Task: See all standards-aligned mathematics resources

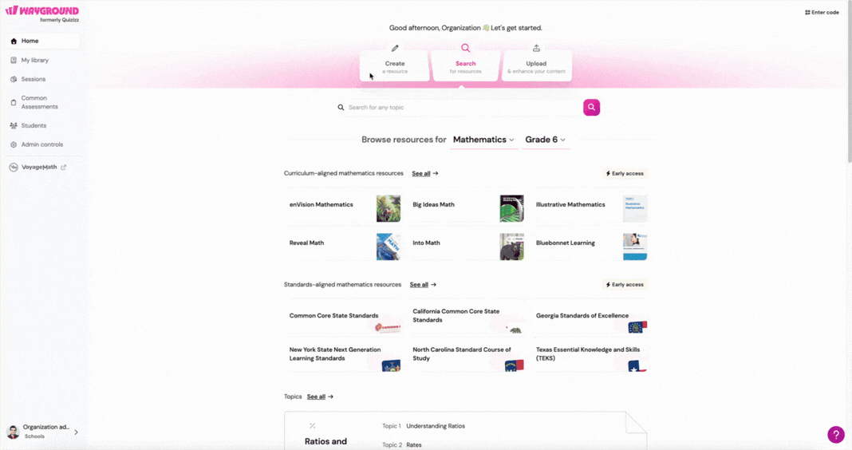Action: (x=423, y=285)
